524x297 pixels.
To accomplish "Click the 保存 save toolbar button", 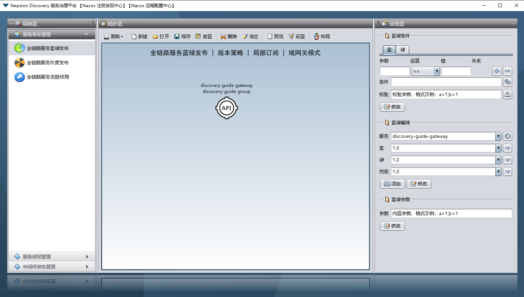I will (182, 36).
